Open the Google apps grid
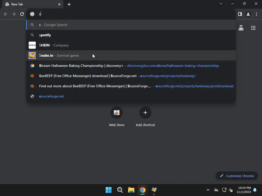262x196 pixels. pyautogui.click(x=253, y=28)
